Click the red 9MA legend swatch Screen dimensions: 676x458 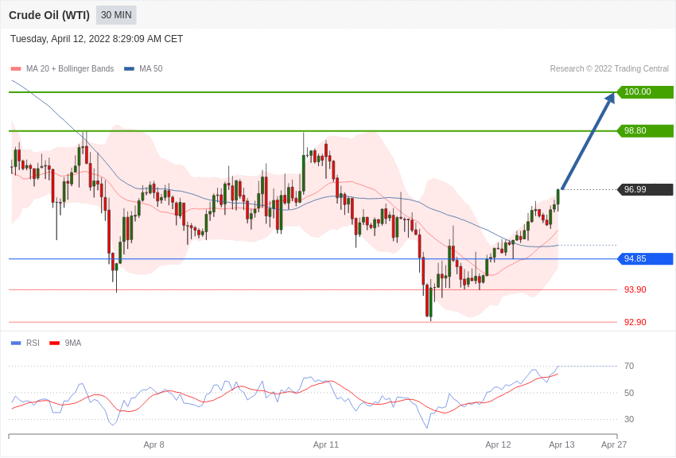point(55,343)
